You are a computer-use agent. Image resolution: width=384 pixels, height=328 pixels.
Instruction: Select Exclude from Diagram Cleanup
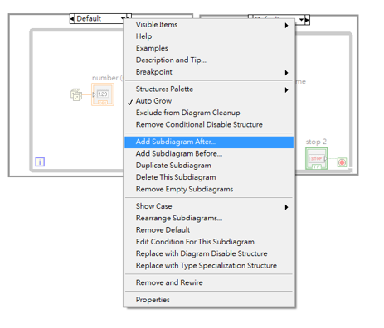click(209, 113)
